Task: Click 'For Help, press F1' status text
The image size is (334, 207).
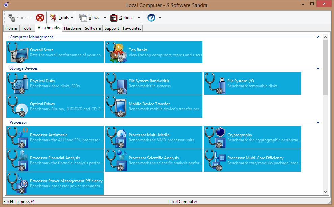Action: pyautogui.click(x=19, y=202)
